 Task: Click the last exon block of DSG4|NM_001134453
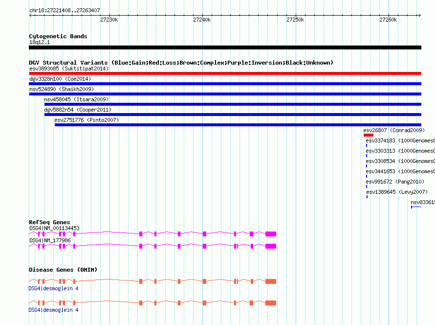[270, 234]
